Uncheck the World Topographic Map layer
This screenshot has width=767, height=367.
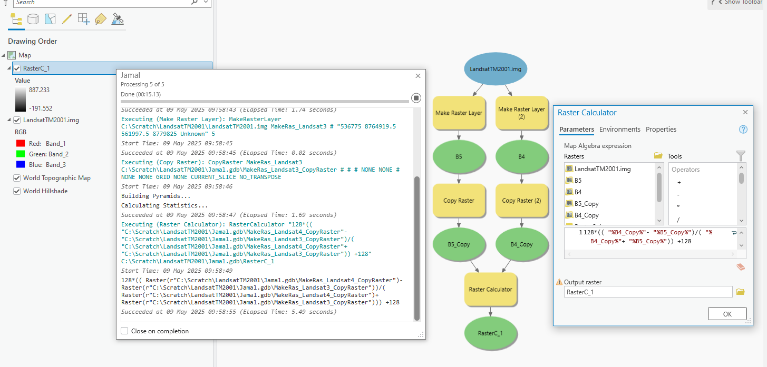point(17,178)
